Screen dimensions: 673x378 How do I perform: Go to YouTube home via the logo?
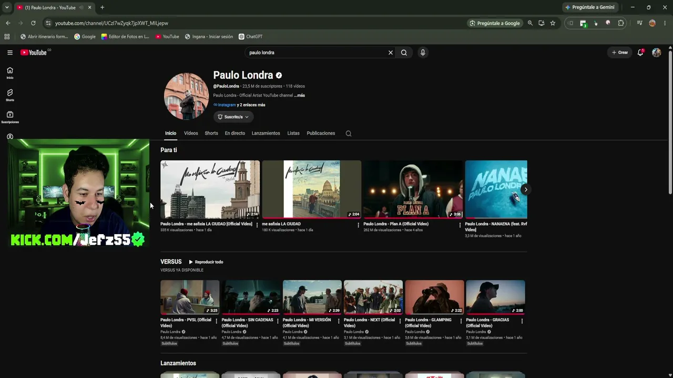click(x=34, y=52)
